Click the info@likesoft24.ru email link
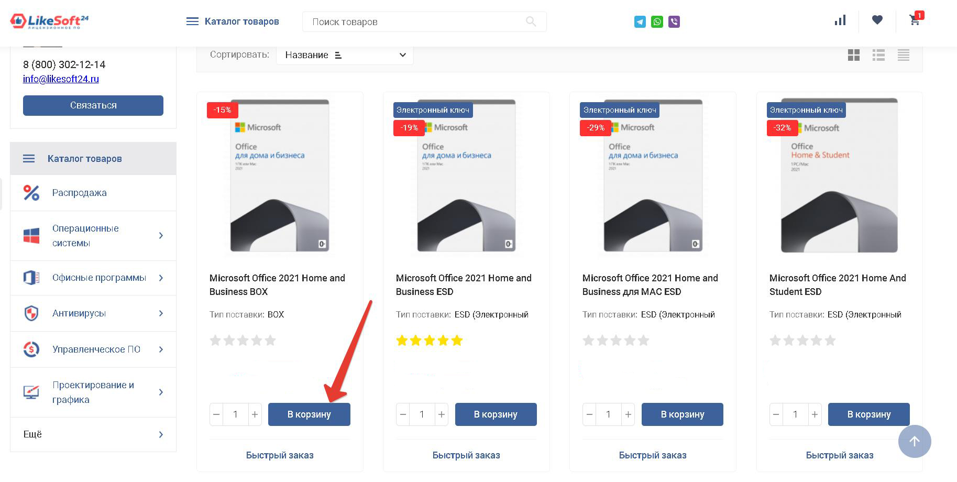The height and width of the screenshot is (482, 957). pyautogui.click(x=61, y=79)
